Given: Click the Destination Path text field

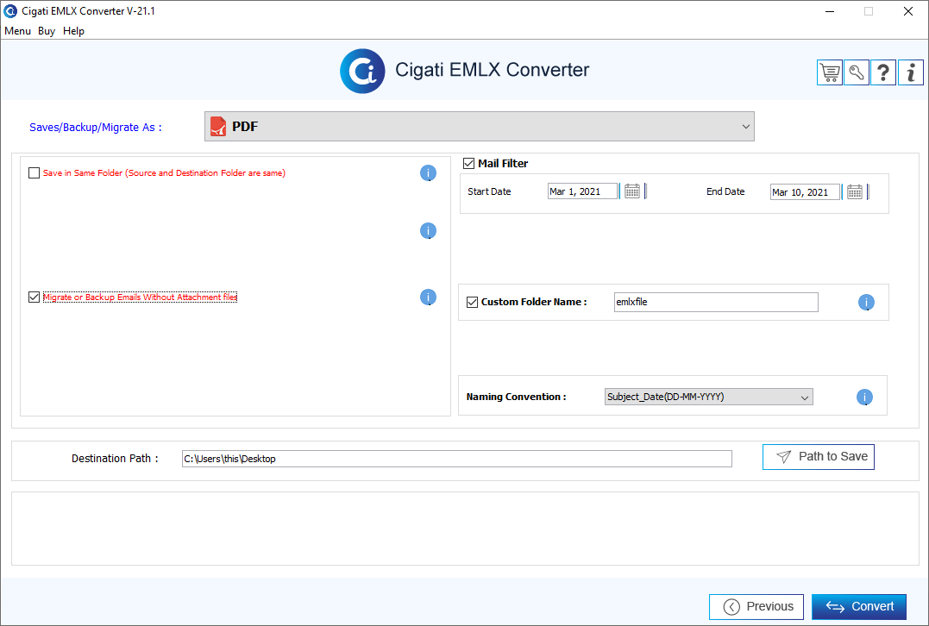Looking at the screenshot, I should click(457, 459).
